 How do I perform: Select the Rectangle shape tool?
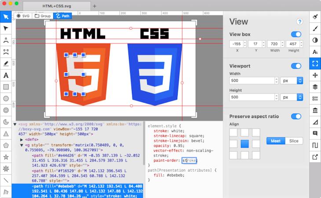(6, 87)
